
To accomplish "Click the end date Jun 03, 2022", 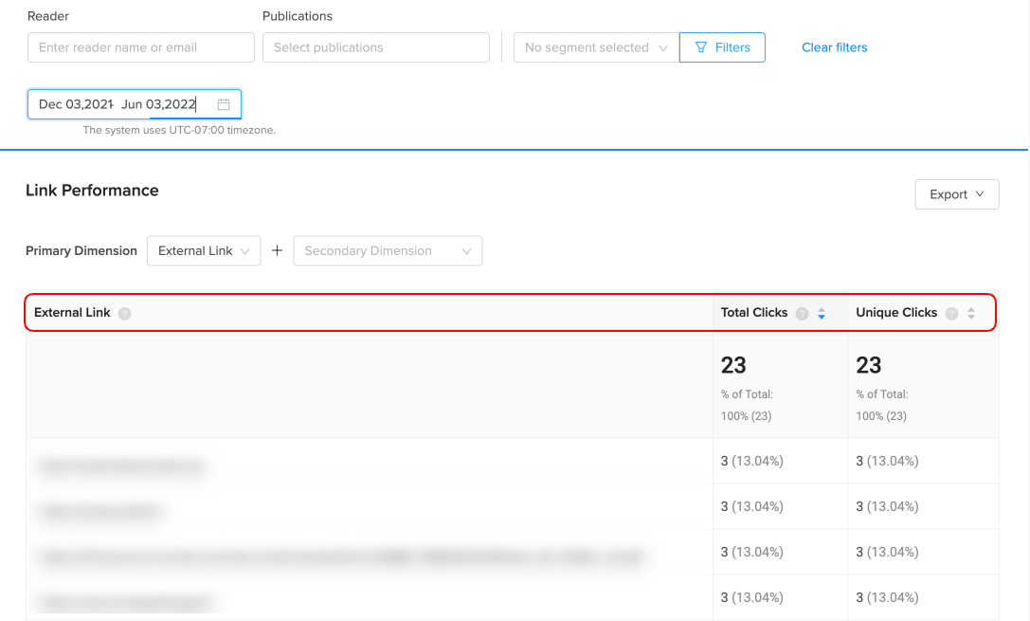I will [x=158, y=104].
